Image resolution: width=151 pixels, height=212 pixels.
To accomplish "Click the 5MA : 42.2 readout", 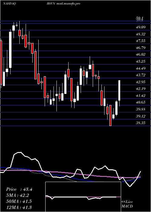I will point(18,195).
